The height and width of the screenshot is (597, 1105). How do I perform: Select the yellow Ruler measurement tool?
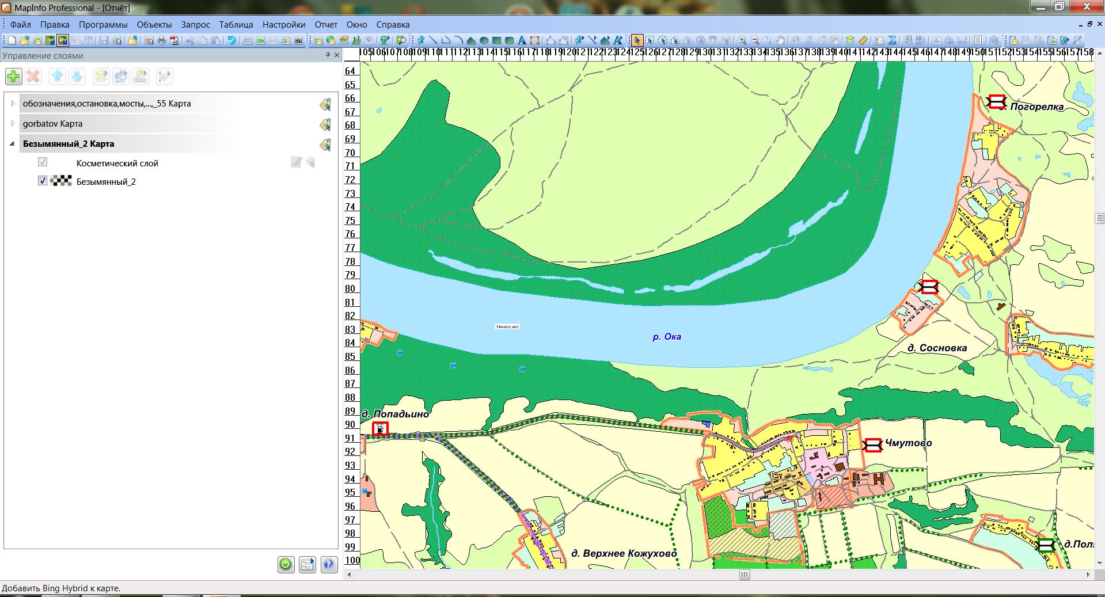[x=863, y=40]
